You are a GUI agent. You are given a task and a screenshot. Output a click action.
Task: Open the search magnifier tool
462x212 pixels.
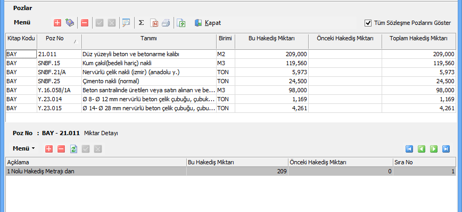[x=126, y=23]
